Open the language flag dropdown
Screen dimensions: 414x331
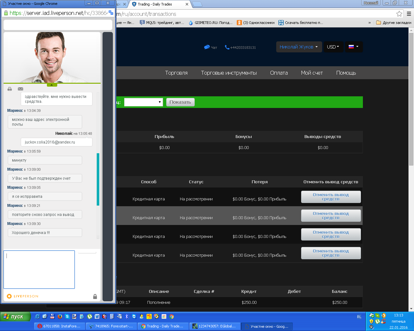pos(353,47)
